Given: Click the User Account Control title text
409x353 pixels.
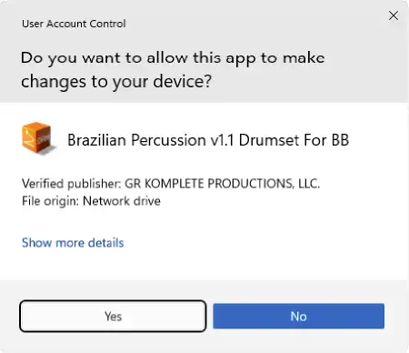Looking at the screenshot, I should coord(74,24).
